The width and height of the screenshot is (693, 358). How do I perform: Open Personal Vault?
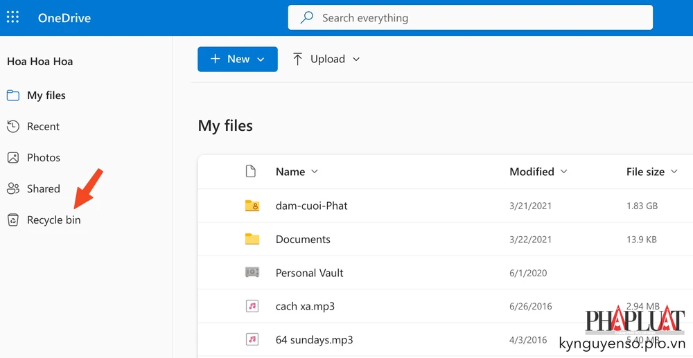(309, 273)
